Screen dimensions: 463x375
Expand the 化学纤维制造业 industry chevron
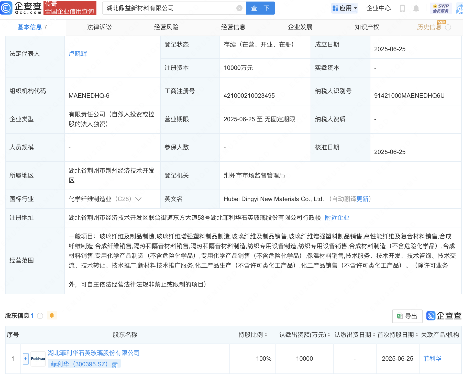138,199
